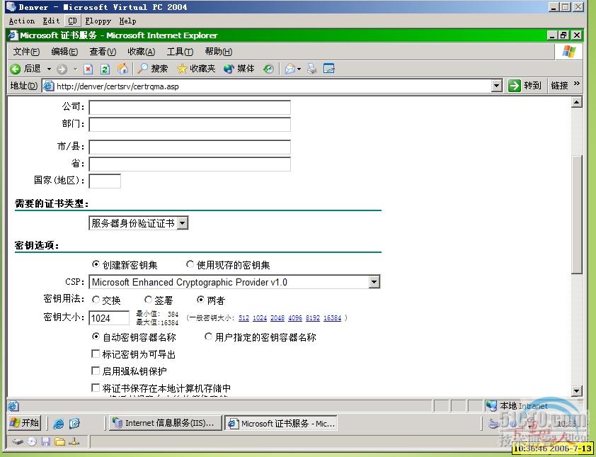The height and width of the screenshot is (457, 596).
Task: Select 自动密钥容器名称 radio option
Action: click(x=96, y=337)
